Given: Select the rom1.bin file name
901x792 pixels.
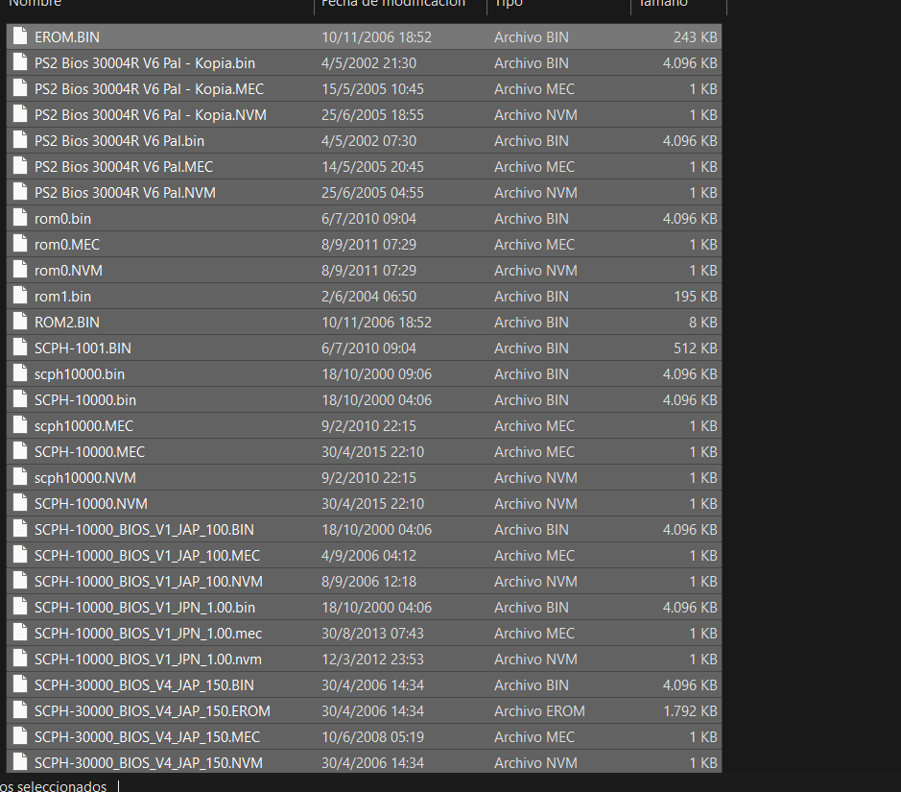Looking at the screenshot, I should (x=62, y=297).
